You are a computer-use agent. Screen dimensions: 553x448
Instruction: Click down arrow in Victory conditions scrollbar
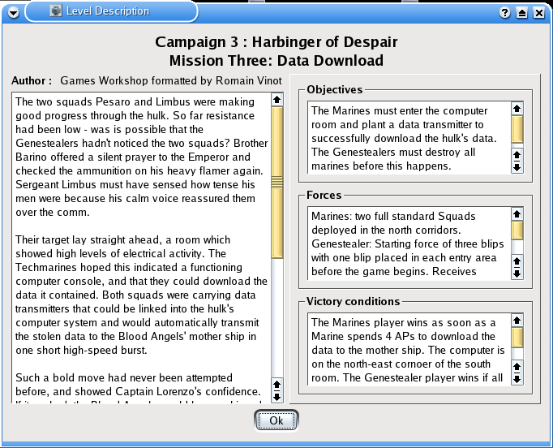[x=517, y=379]
